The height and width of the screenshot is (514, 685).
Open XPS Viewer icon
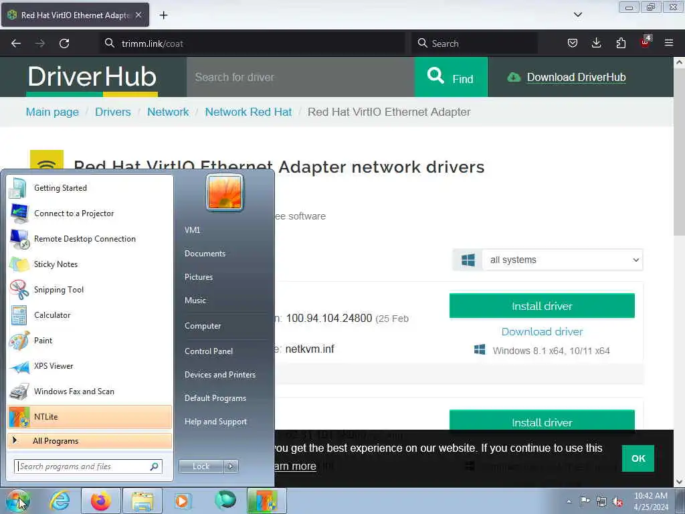[x=19, y=366]
